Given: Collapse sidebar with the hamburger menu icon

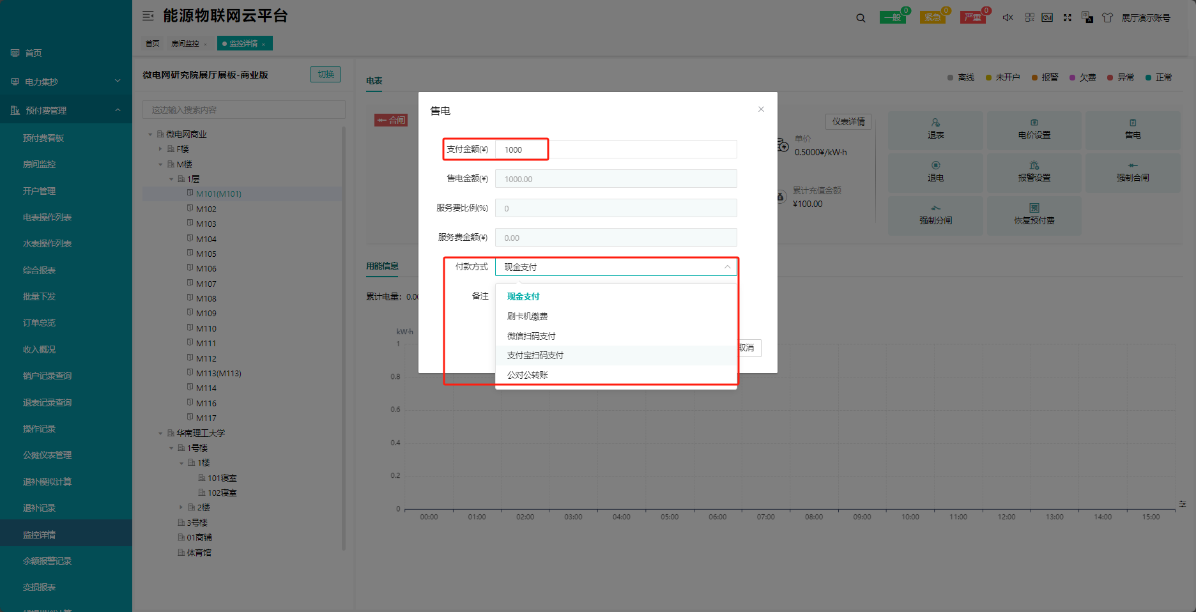Looking at the screenshot, I should 148,16.
